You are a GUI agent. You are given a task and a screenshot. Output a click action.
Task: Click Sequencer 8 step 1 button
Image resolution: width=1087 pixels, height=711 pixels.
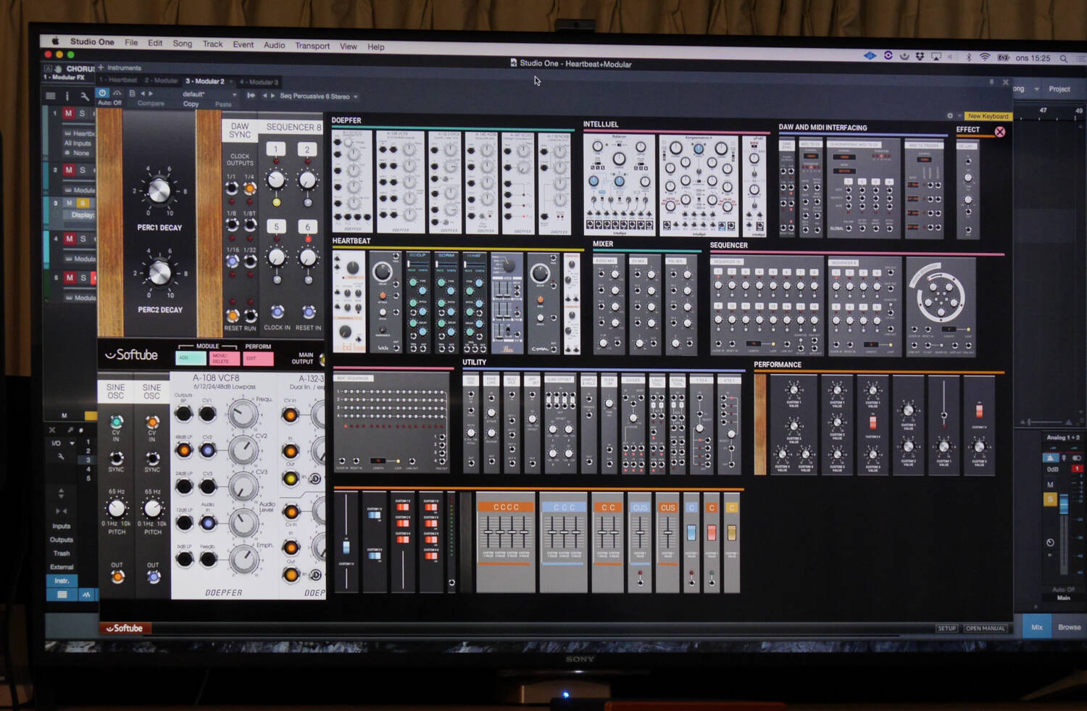(x=275, y=149)
